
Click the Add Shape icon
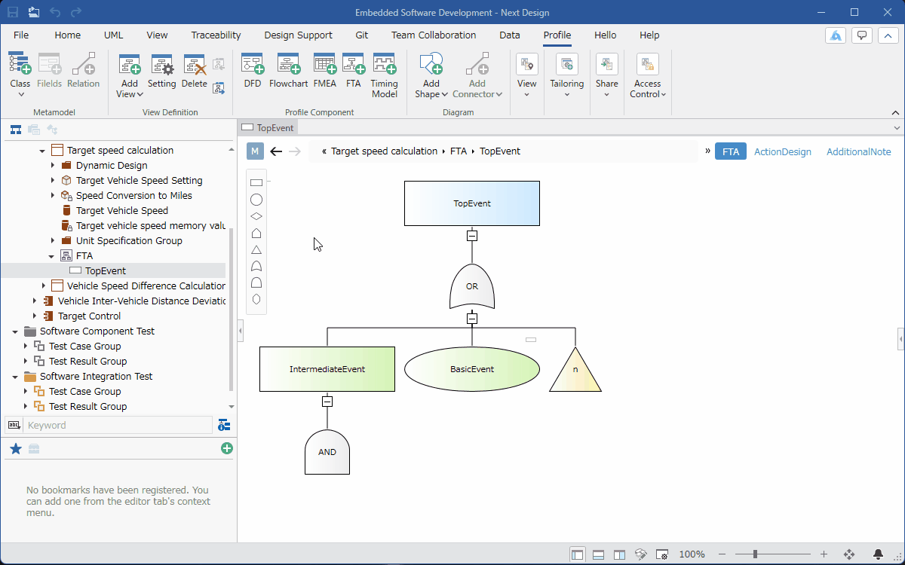pyautogui.click(x=431, y=65)
